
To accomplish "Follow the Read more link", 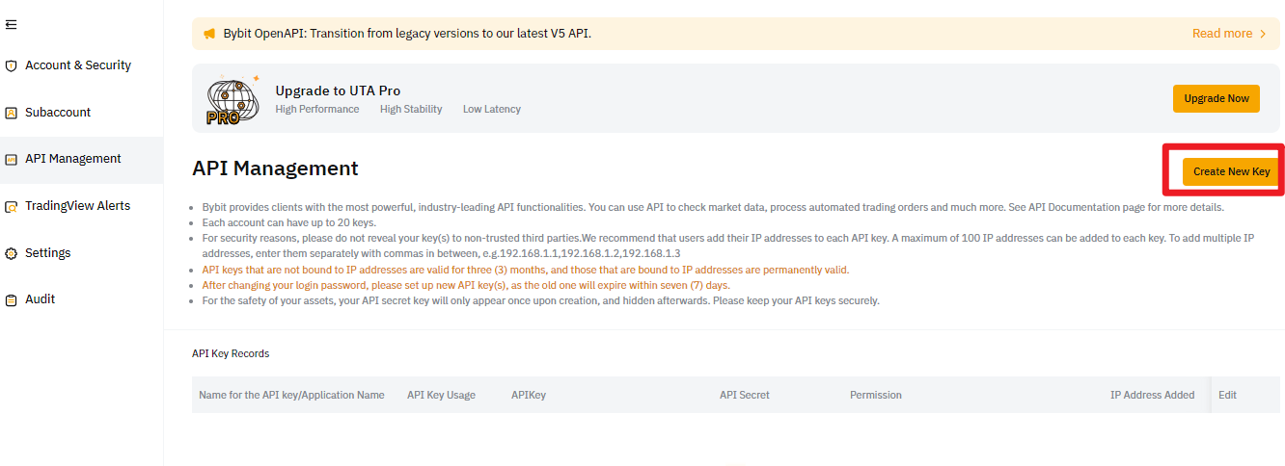I will pos(1221,34).
